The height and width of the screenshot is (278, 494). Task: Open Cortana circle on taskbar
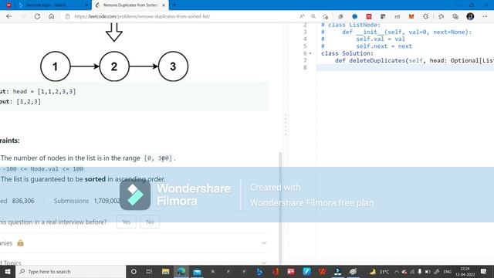134,271
